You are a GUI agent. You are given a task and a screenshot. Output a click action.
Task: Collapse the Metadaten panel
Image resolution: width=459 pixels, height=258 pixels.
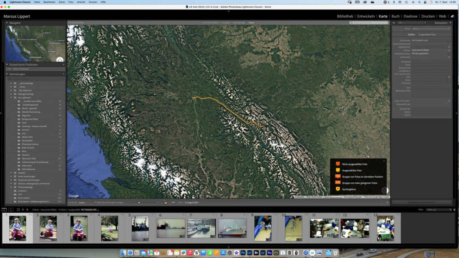450,23
